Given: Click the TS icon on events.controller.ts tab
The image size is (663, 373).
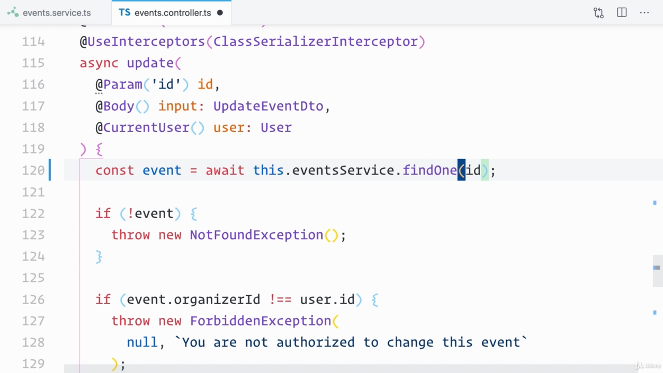Looking at the screenshot, I should coord(124,13).
